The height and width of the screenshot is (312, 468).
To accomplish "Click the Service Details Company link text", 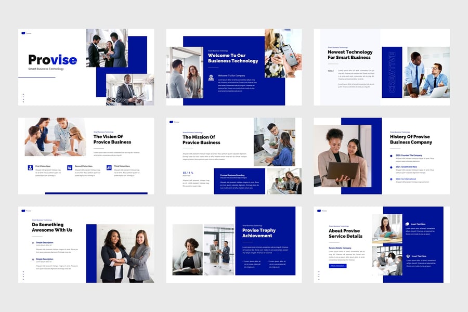I will [x=340, y=248].
